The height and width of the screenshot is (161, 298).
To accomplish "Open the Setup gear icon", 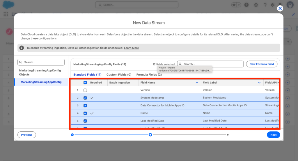I will click(273, 5).
